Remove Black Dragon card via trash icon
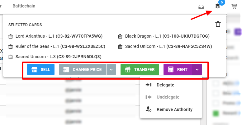The image size is (242, 125). pyautogui.click(x=120, y=36)
